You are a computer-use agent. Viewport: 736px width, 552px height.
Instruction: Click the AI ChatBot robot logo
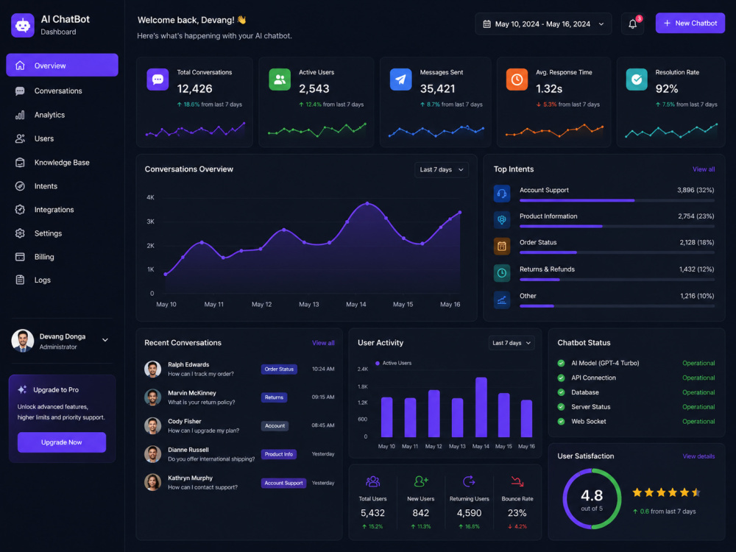[23, 25]
